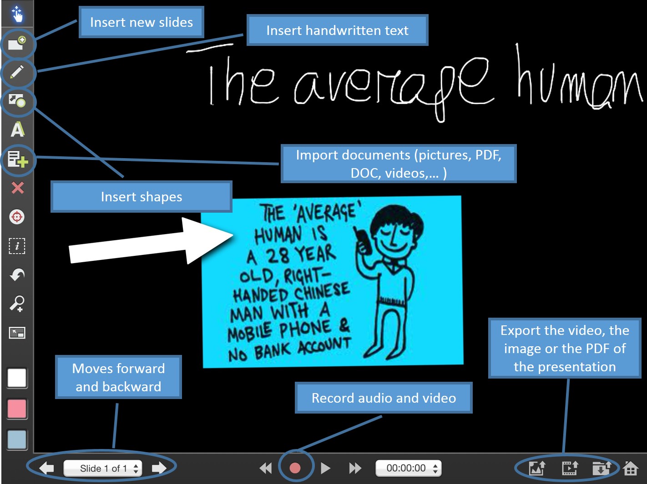Select the magnifier zoom tool

click(x=17, y=304)
